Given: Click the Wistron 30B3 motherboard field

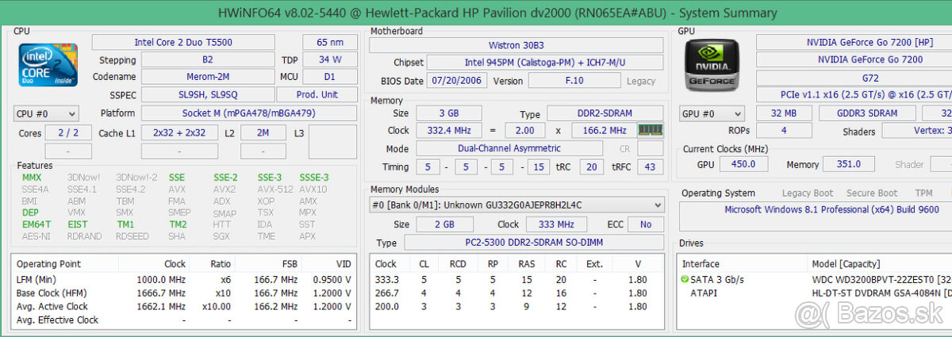Looking at the screenshot, I should [516, 44].
